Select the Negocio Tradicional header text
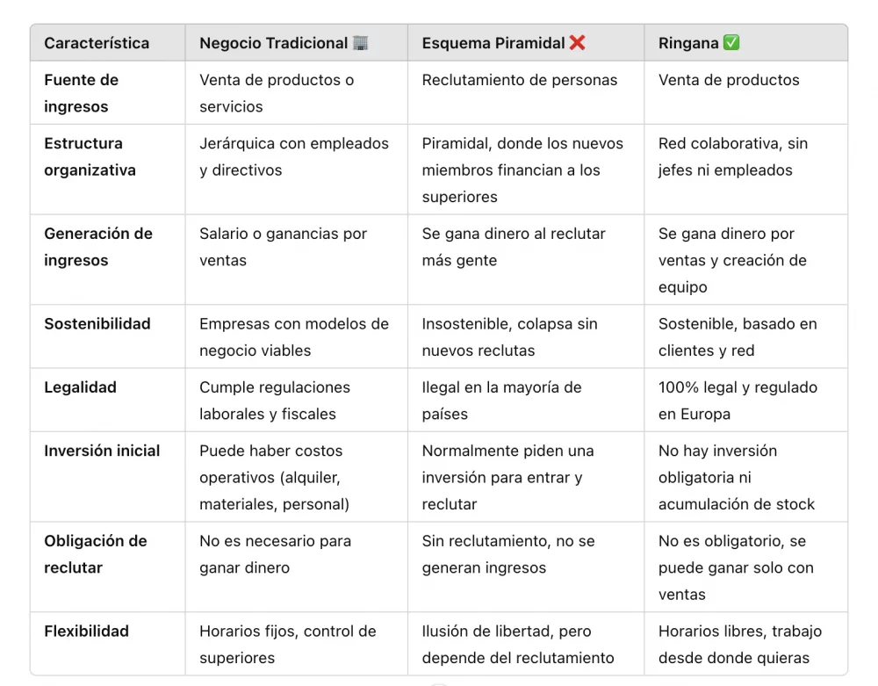Viewport: 878px width, 686px height. [x=273, y=43]
